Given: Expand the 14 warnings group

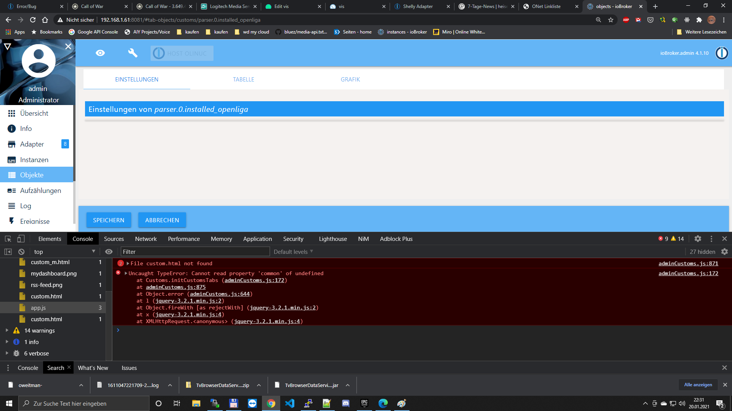Looking at the screenshot, I should coord(7,330).
